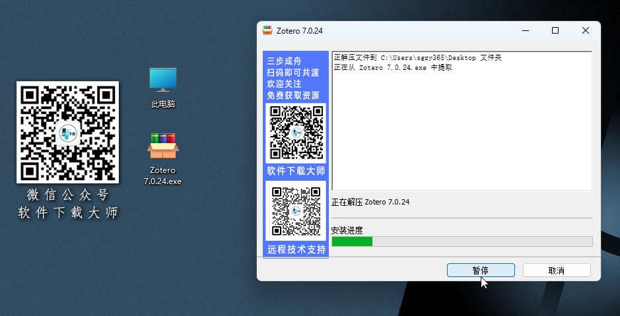Click the green installation progress bar
Screen dimensions: 620x316
pyautogui.click(x=462, y=241)
